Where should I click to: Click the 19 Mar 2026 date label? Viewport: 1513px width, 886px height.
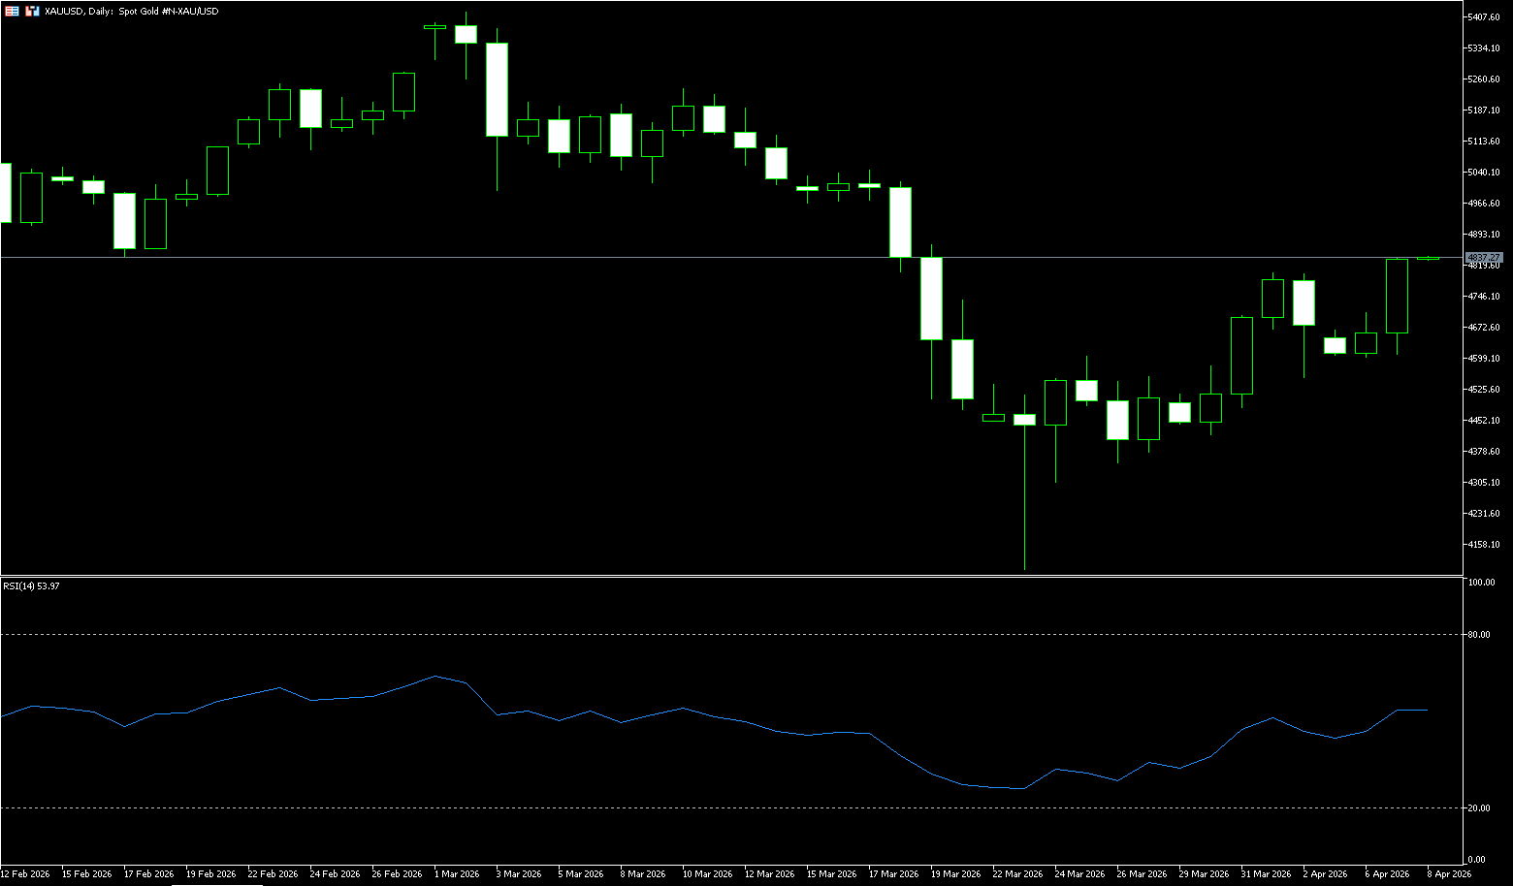click(x=955, y=874)
